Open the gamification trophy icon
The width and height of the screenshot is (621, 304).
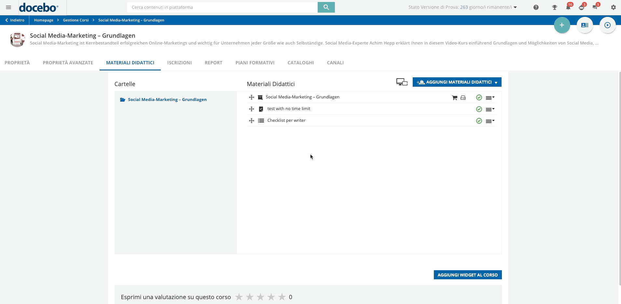coord(555,7)
